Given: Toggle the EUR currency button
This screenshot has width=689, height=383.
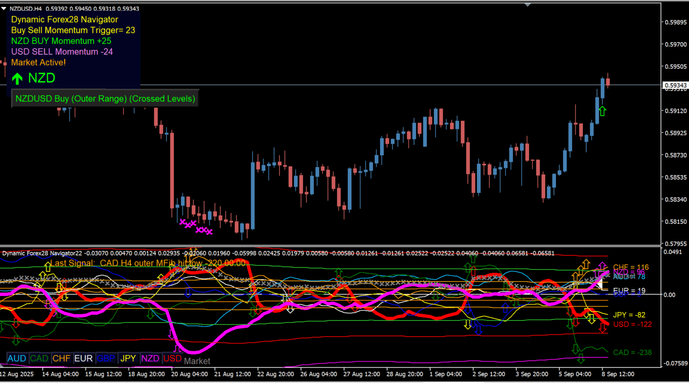Looking at the screenshot, I should tap(83, 358).
